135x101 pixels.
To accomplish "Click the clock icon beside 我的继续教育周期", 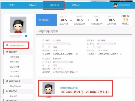I will [x=7, y=45].
